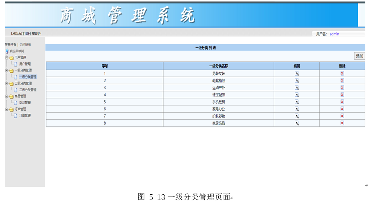374x209 pixels.
Task: Click the 序号 column header
Action: point(105,66)
